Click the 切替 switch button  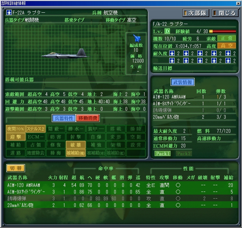pos(16,168)
